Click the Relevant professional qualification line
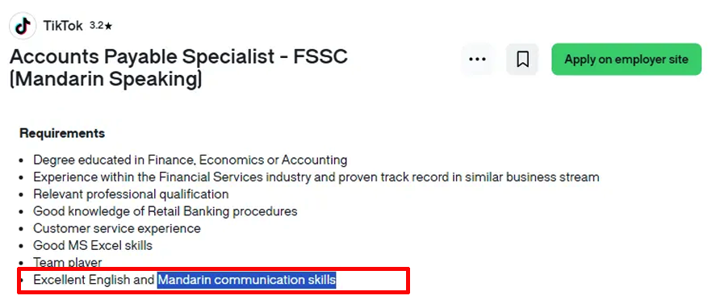This screenshot has height=304, width=716. point(131,194)
